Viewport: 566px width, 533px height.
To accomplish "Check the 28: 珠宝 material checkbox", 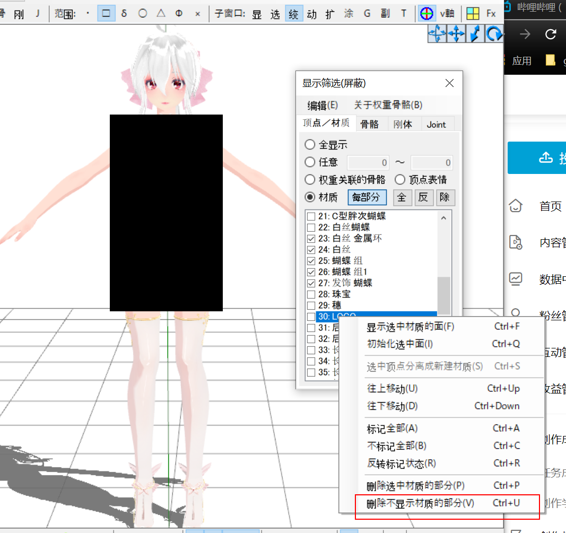I will pos(311,294).
